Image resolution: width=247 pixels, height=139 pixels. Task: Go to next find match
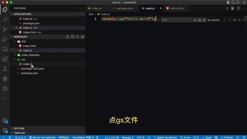click(230, 20)
